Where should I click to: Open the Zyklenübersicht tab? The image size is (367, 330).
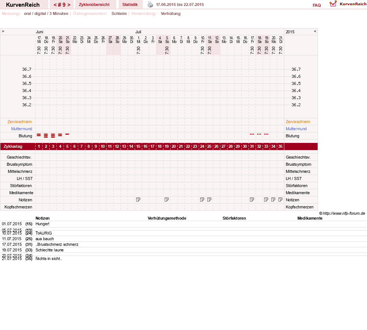pyautogui.click(x=94, y=4)
